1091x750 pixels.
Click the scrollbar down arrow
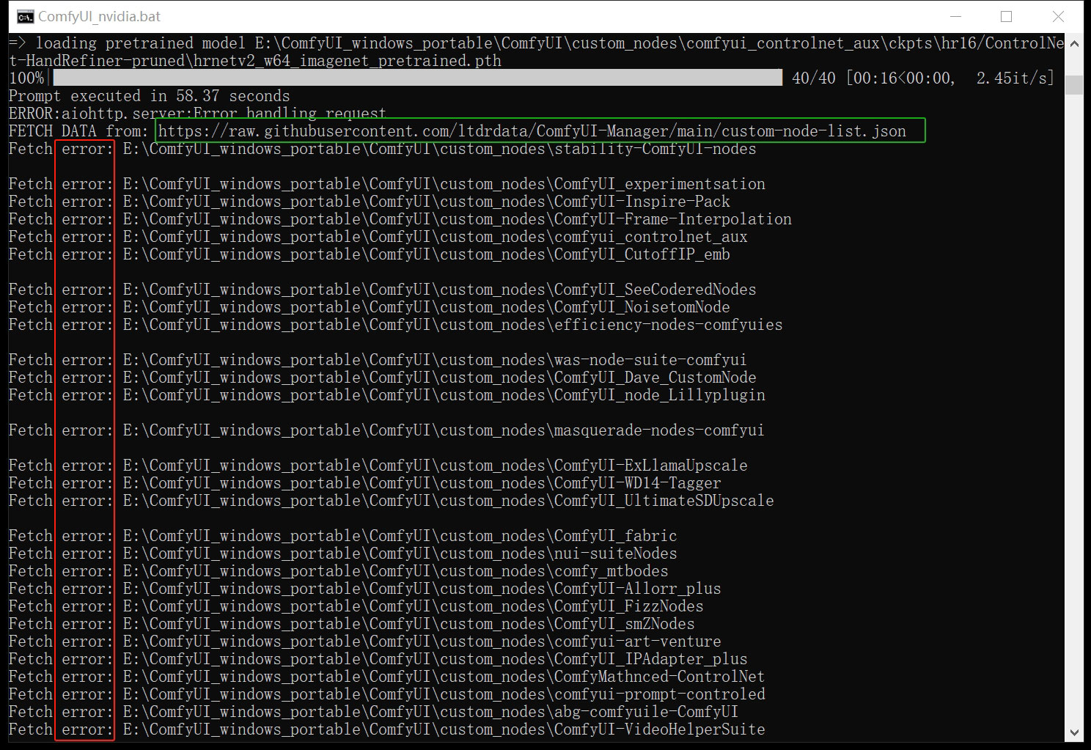(x=1075, y=732)
